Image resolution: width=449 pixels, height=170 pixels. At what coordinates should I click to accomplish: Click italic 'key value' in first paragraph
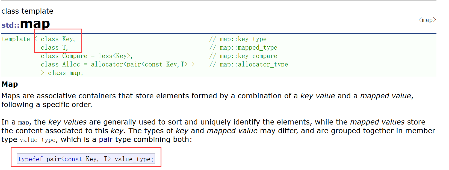tap(318, 96)
